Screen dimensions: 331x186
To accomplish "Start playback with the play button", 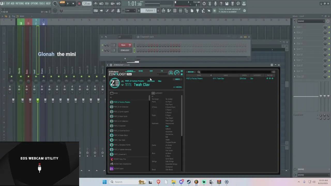I will 68,4.
